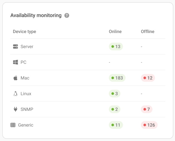Click the Device type column header
The height and width of the screenshot is (141, 175).
(x=24, y=31)
